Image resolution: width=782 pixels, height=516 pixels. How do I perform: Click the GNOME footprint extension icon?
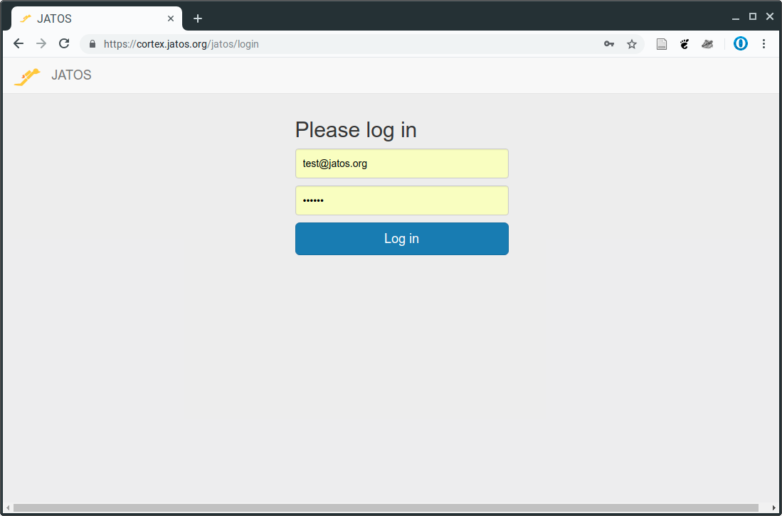click(685, 44)
